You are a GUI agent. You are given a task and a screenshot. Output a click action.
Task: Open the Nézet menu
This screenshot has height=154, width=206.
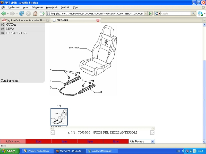point(25,7)
